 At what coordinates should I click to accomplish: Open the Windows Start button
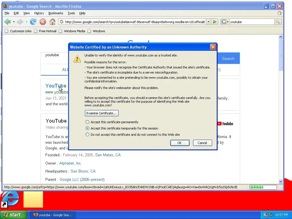tap(13, 215)
